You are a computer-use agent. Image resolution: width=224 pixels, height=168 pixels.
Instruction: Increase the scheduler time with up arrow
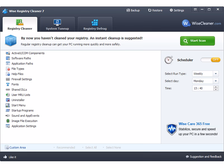pyautogui.click(x=216, y=87)
